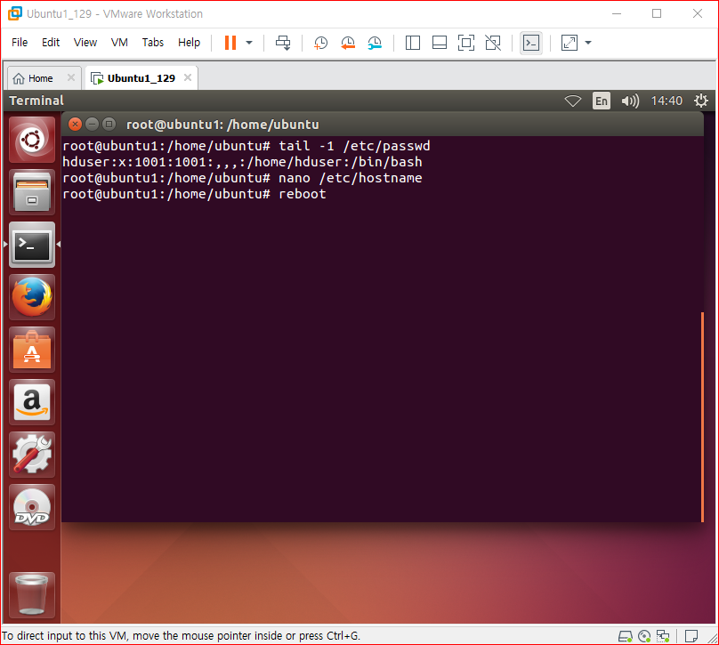Switch to Unity mode
719x645 pixels.
(493, 43)
